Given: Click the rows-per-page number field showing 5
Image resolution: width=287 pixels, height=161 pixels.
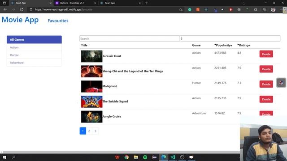Looking at the screenshot, I should coord(230,38).
